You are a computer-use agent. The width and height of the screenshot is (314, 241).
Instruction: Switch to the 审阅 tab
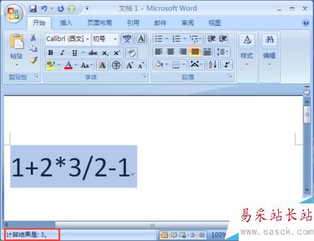(187, 23)
